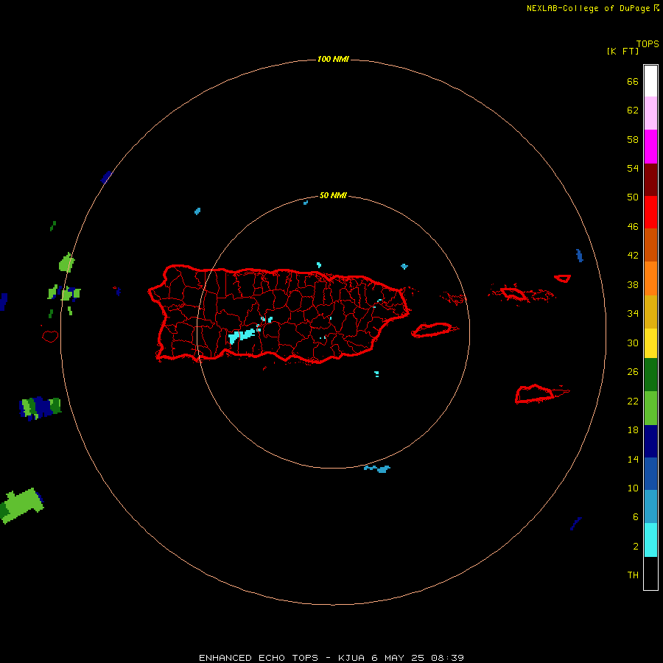Click the "TH" threshold label
Viewport: 663px width, 663px height.
click(633, 575)
